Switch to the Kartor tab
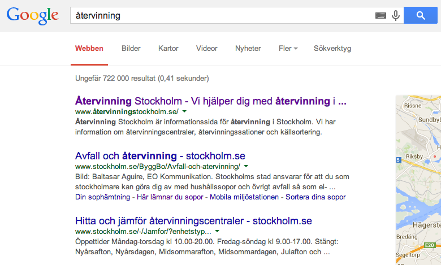Image resolution: width=441 pixels, height=265 pixels. coord(168,49)
